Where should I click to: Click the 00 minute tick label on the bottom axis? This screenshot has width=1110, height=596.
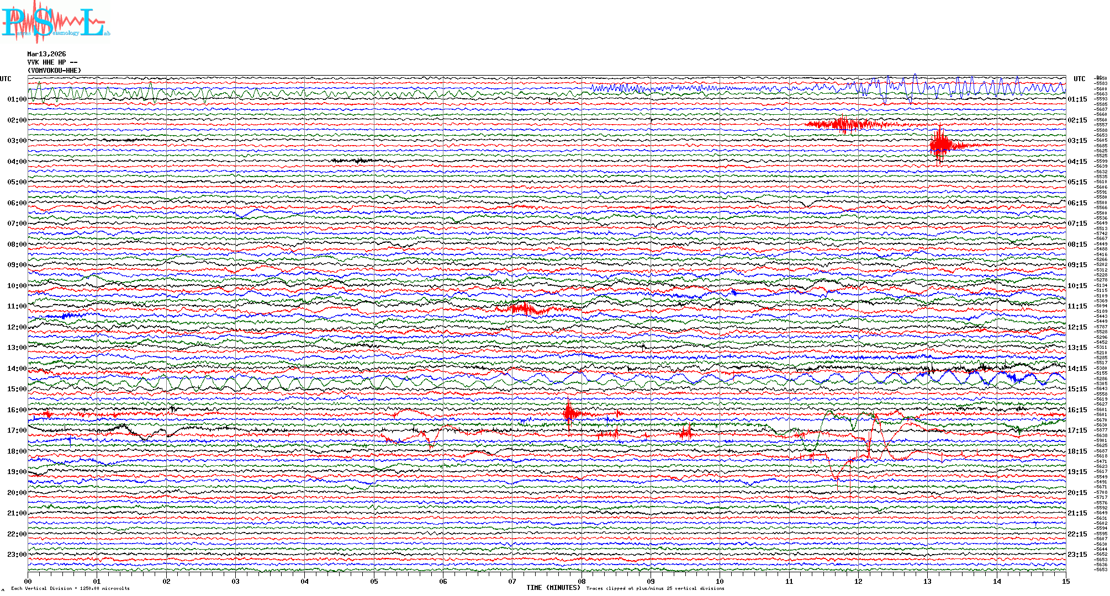28,582
